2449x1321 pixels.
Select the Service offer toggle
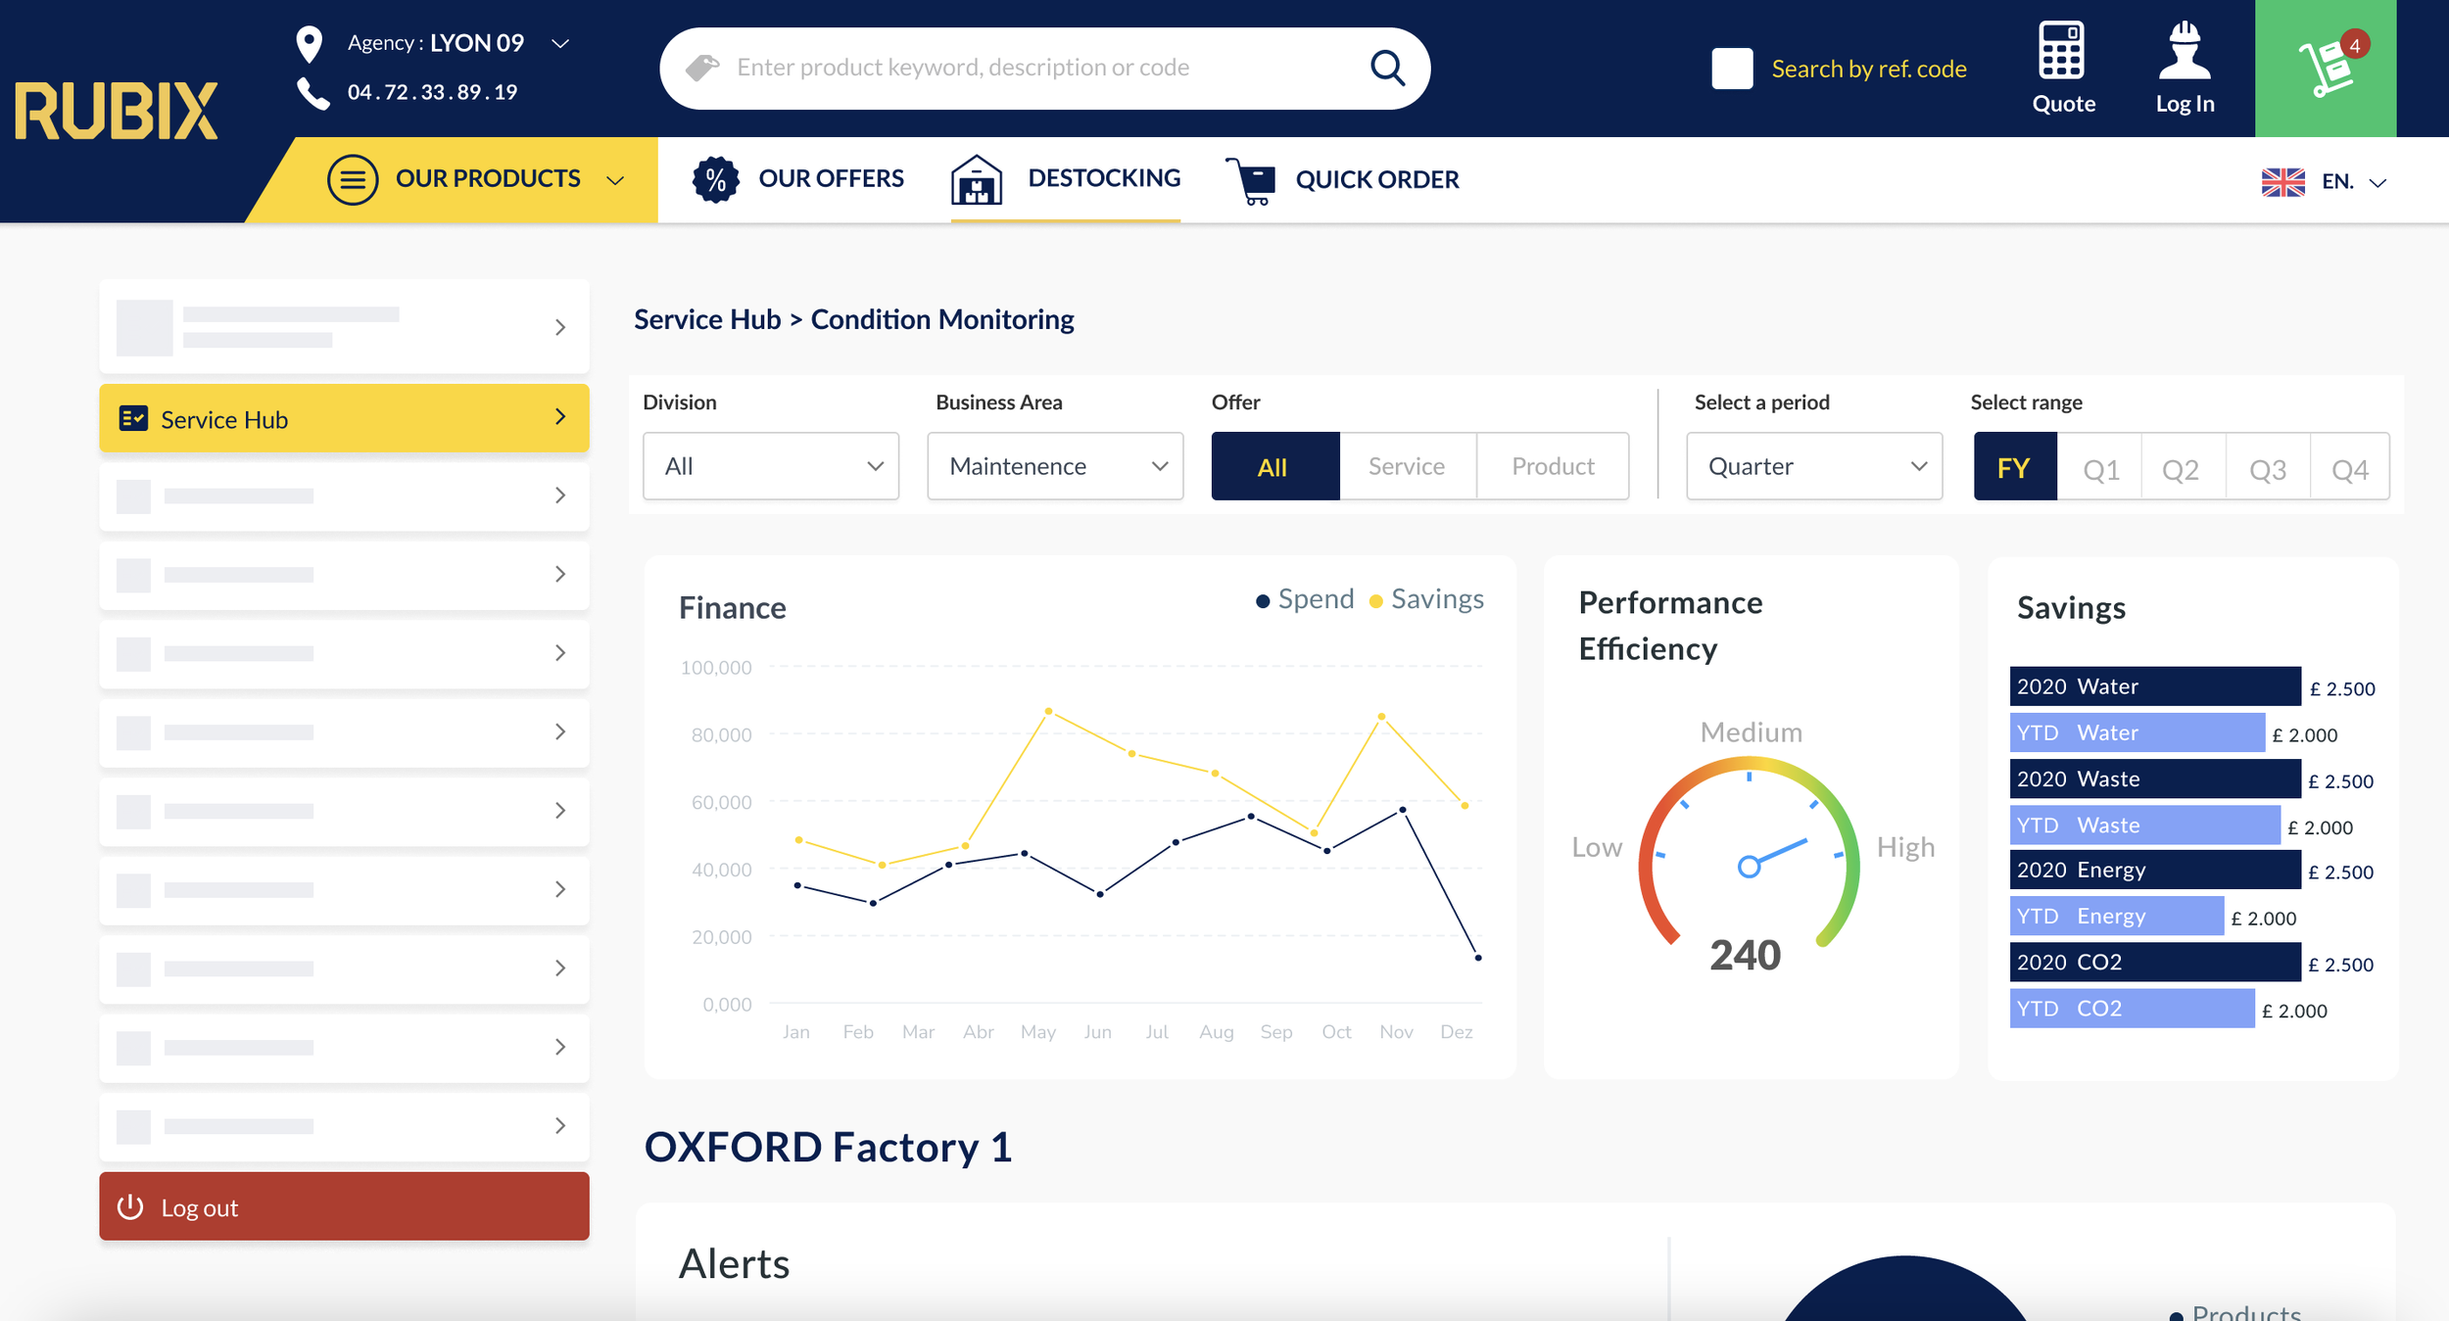(x=1406, y=466)
